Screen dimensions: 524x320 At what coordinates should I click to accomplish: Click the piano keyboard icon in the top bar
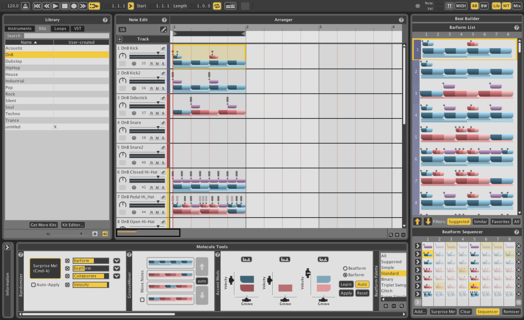(x=450, y=5)
